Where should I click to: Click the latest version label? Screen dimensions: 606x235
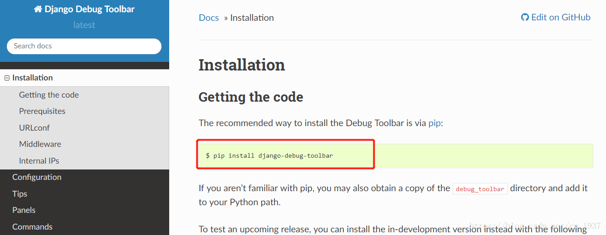click(x=84, y=25)
